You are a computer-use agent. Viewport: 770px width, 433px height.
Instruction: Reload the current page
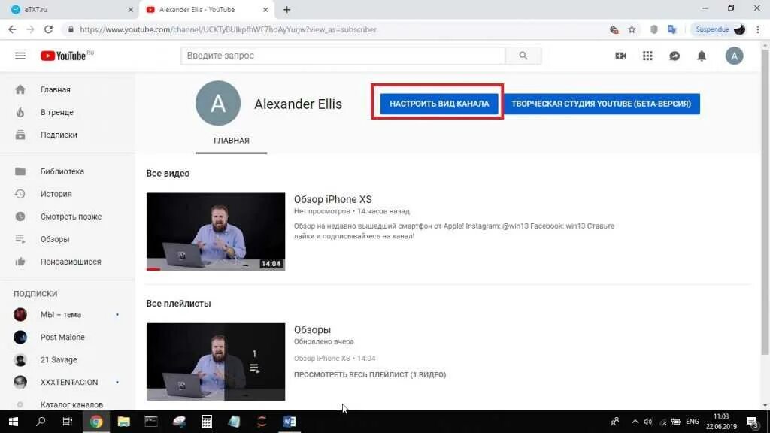click(48, 29)
